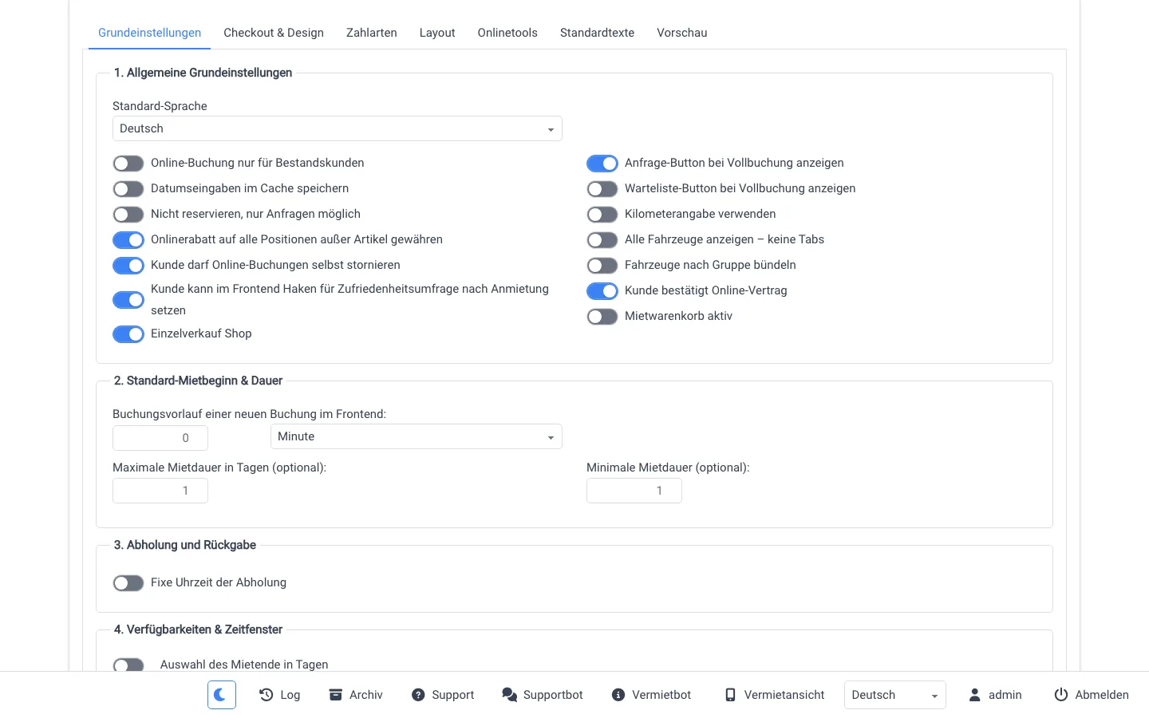Activate the Mietwarenkorb aktiv switch
Screen dimensions: 1149x718
tap(602, 317)
